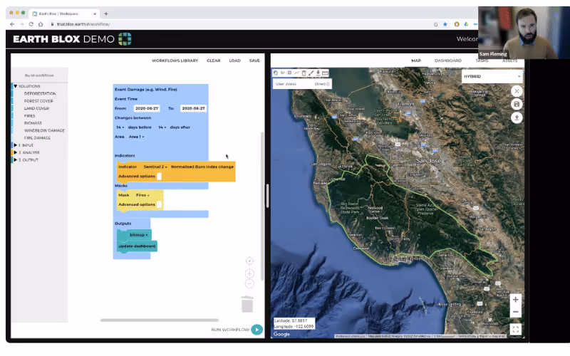Select the polyline draw tool on map
Viewport: 570px width, 356px height.
click(x=296, y=73)
